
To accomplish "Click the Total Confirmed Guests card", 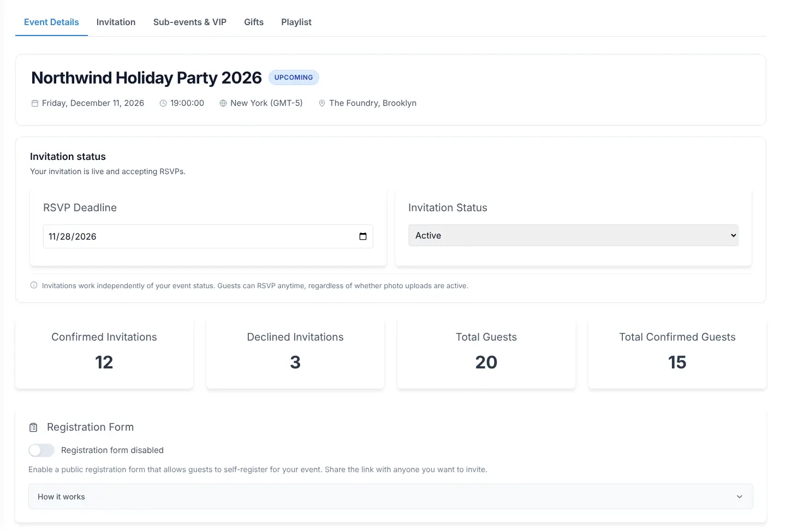I will 677,353.
